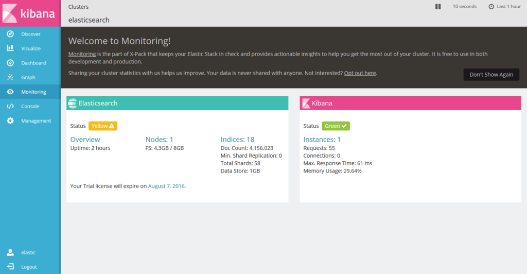Click the Doc Count: 4,156,023 value
The image size is (527, 274).
pos(247,148)
